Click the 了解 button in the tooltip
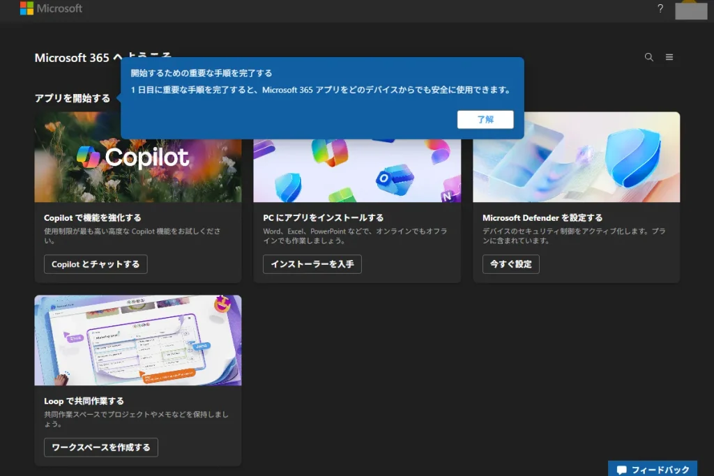 tap(485, 119)
